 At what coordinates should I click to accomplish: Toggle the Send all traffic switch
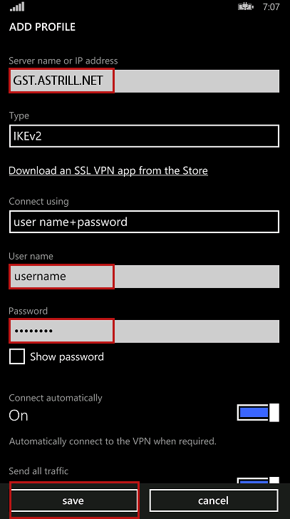(x=258, y=480)
